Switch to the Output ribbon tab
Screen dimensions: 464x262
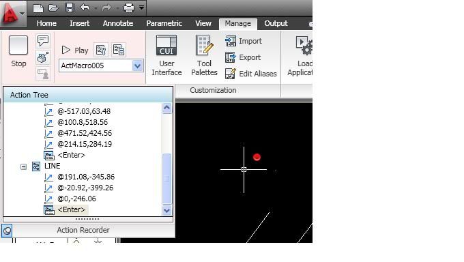(x=276, y=23)
